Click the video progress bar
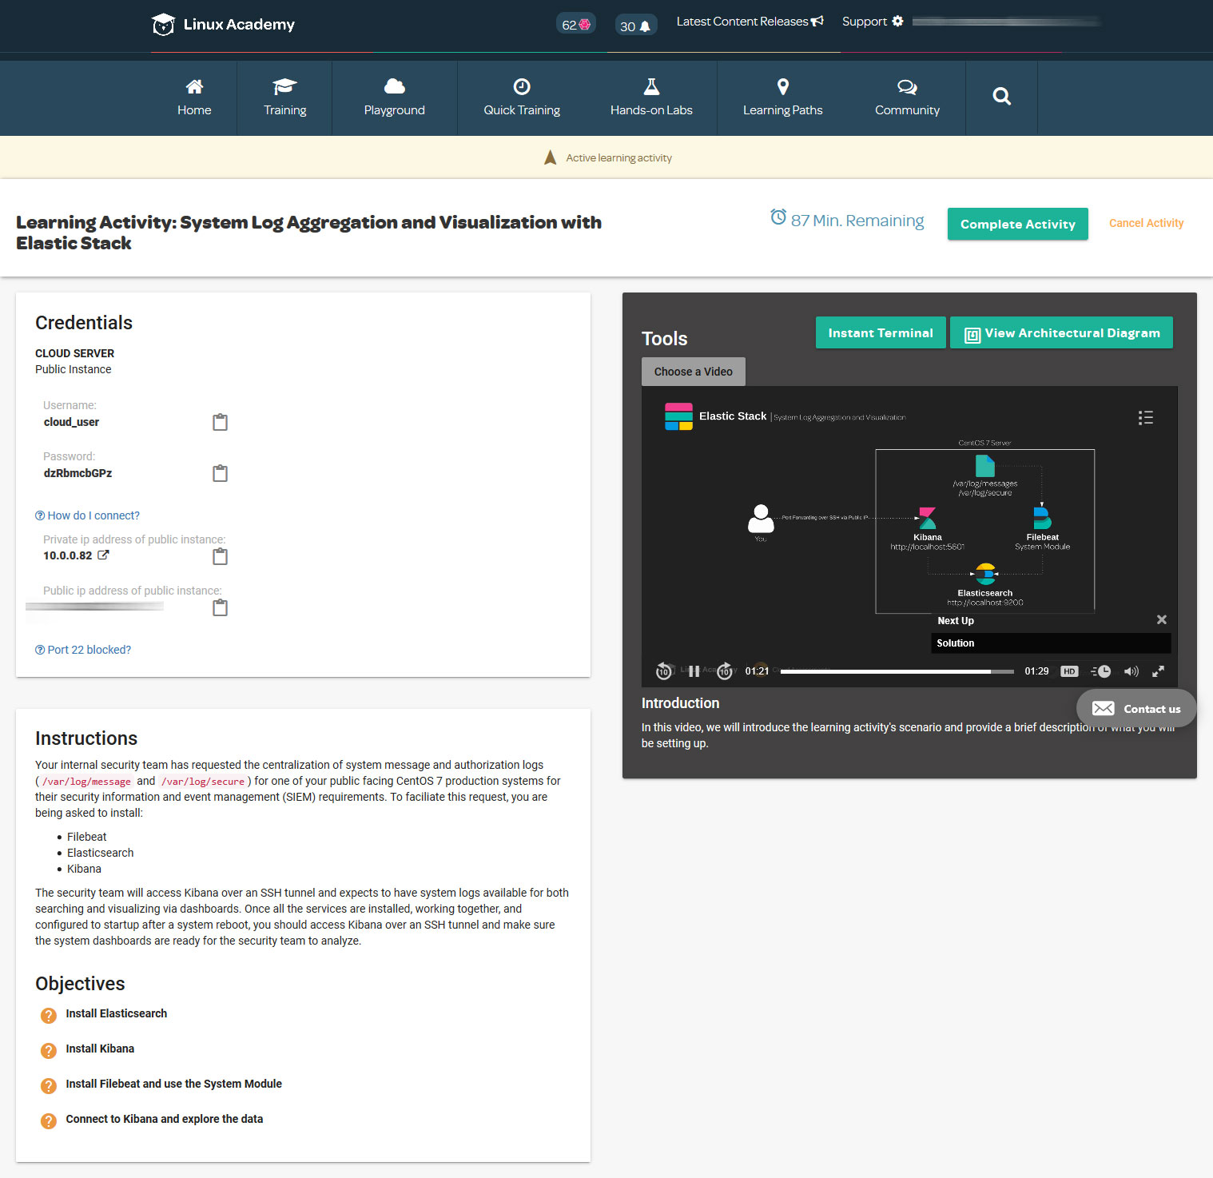This screenshot has width=1213, height=1178. [x=897, y=671]
